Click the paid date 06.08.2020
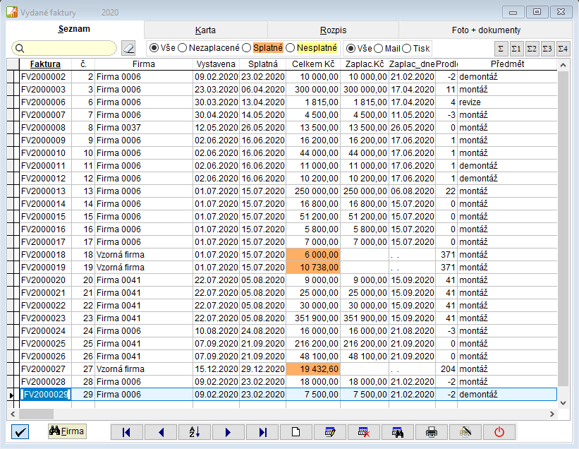The width and height of the screenshot is (579, 449). [412, 191]
